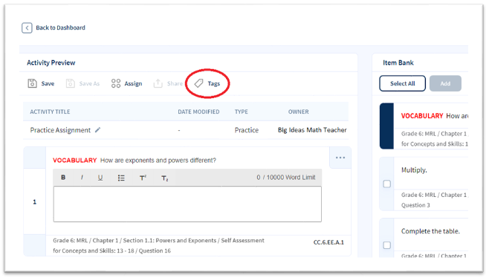Click the Add button in Item Bank
Screen dimensions: 486x278
pyautogui.click(x=445, y=83)
